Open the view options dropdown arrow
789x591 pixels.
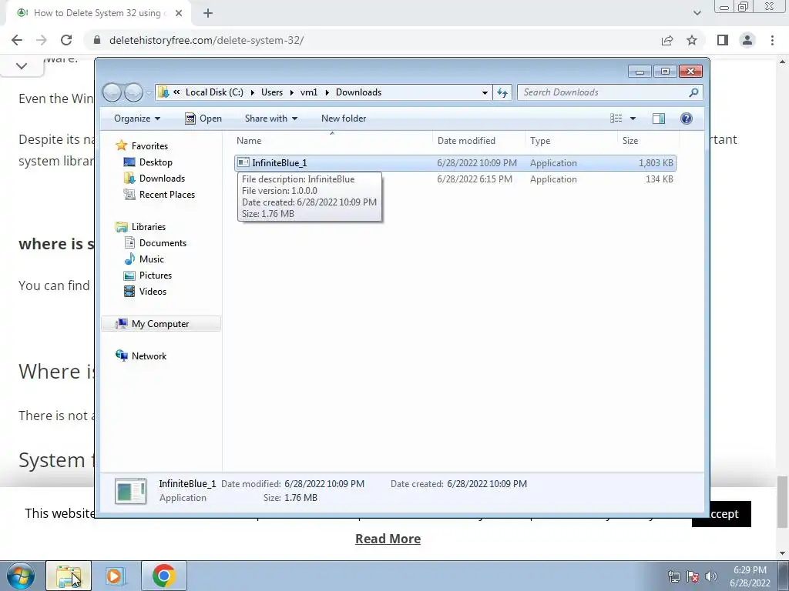pyautogui.click(x=633, y=119)
